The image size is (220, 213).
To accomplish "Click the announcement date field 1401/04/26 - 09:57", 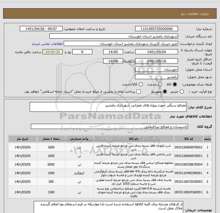I will click(41, 29).
